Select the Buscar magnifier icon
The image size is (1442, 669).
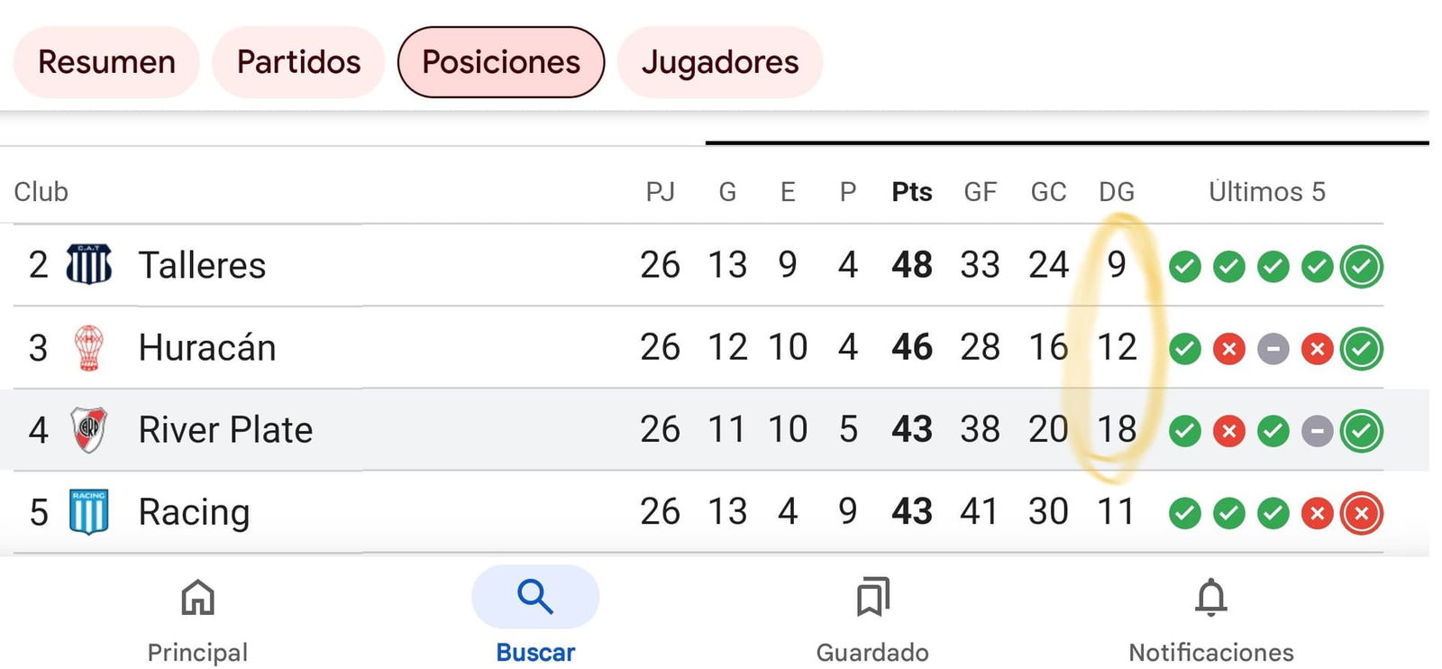535,597
